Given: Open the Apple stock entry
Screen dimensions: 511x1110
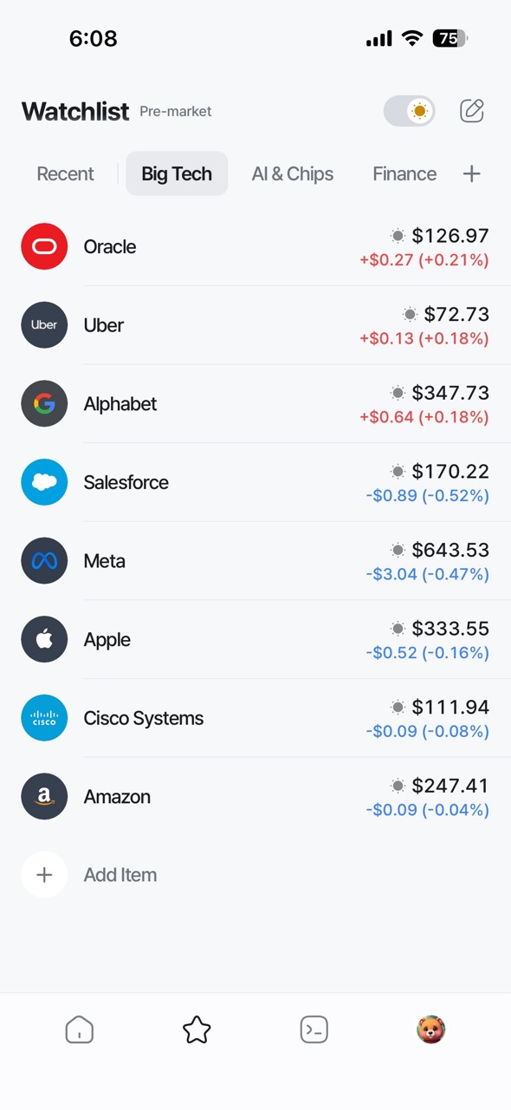Looking at the screenshot, I should (255, 640).
